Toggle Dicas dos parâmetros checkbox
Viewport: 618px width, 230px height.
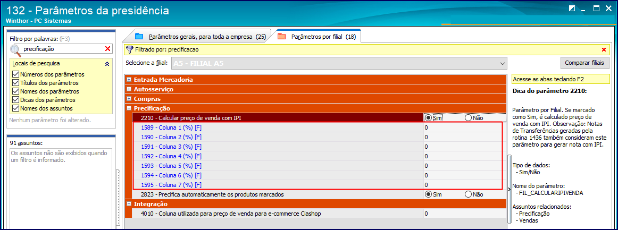(x=16, y=100)
